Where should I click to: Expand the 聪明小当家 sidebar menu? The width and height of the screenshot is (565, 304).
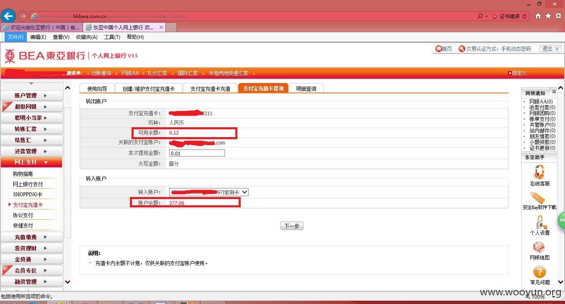tap(31, 118)
